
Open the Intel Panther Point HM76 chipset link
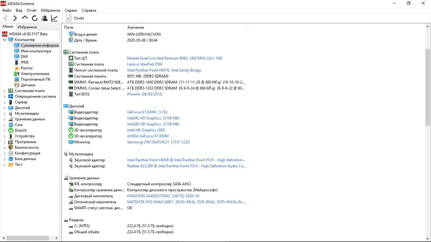[164, 70]
